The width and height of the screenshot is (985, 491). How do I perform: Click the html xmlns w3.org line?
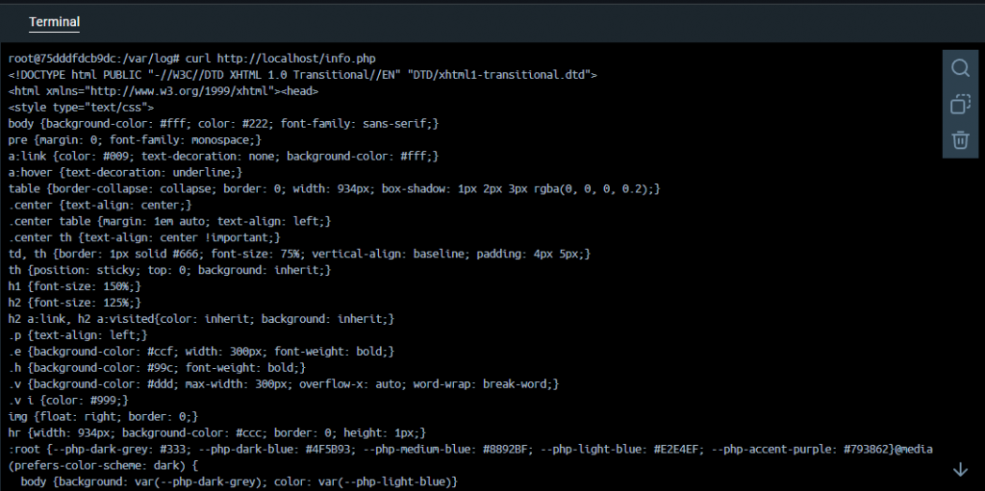pyautogui.click(x=164, y=91)
